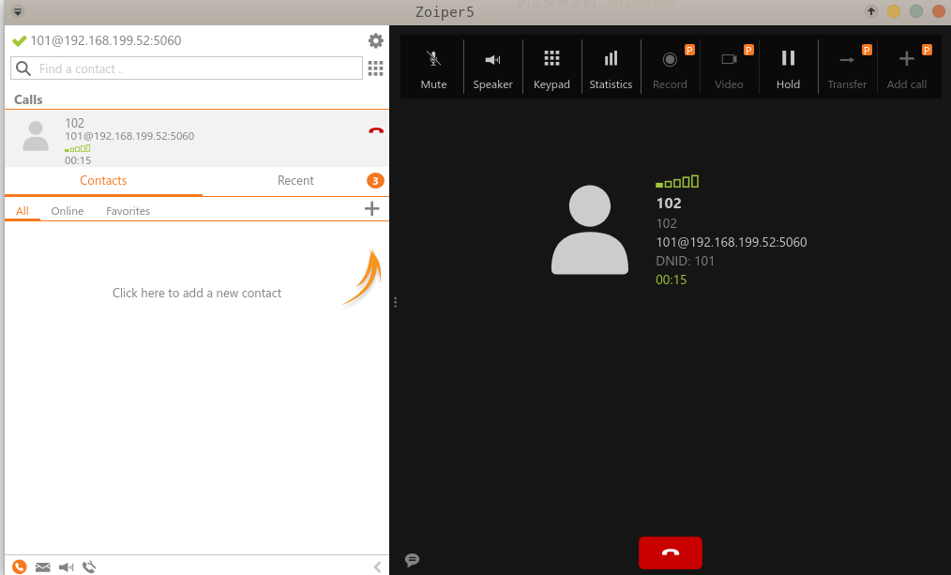
Task: Mute the microphone in call toolbar
Action: 433,68
